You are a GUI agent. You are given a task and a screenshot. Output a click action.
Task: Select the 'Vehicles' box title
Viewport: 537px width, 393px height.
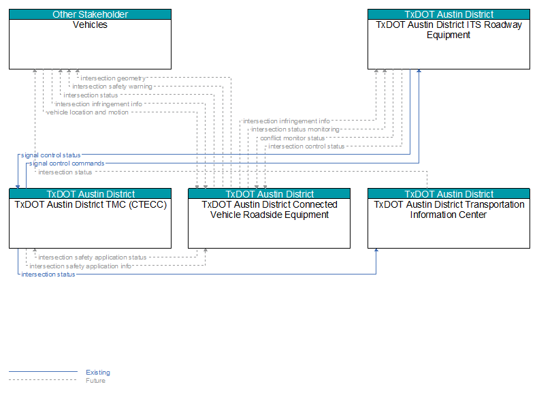[90, 25]
